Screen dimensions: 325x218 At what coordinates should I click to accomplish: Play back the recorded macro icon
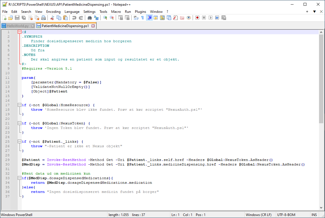pos(211,18)
